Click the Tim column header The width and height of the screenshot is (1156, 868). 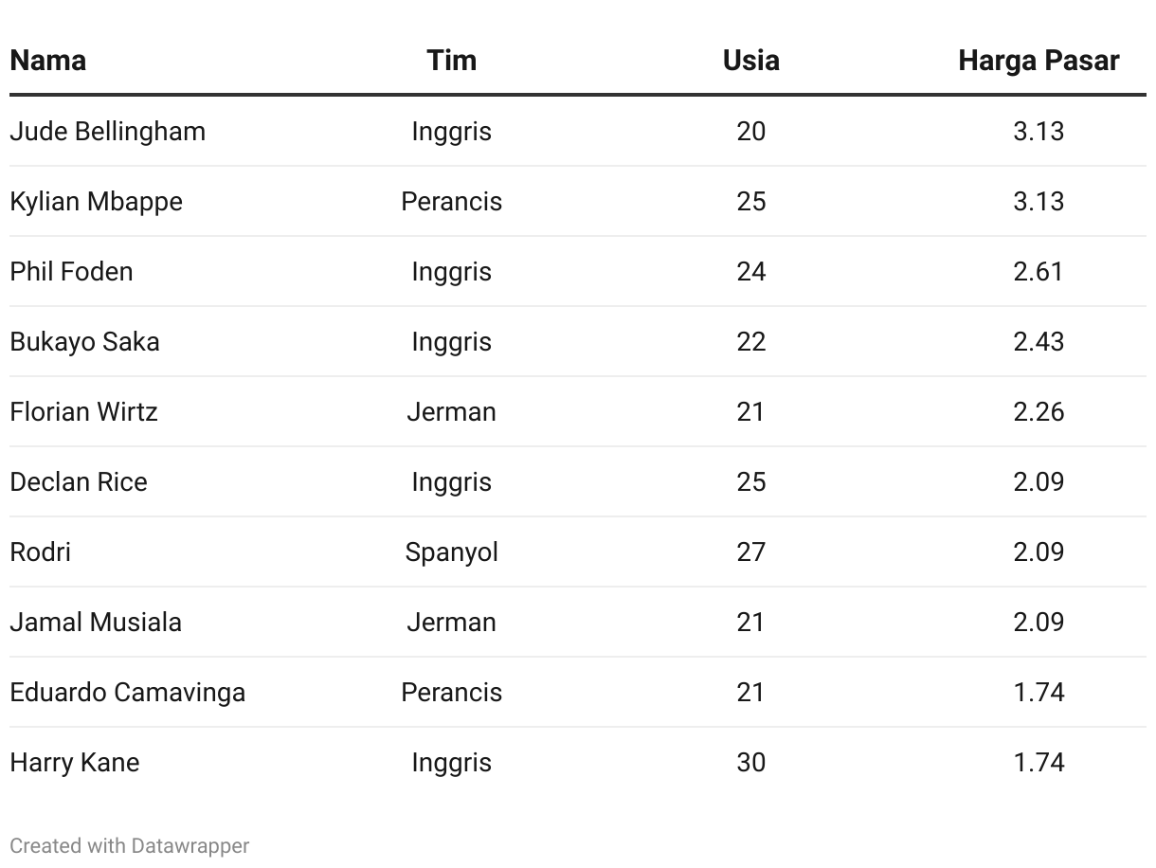[451, 61]
